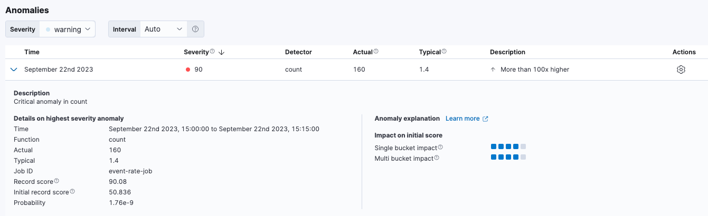Click the info icon beside Severity column header
The image size is (708, 216).
(x=212, y=52)
